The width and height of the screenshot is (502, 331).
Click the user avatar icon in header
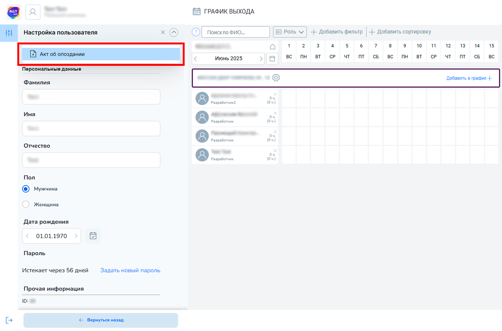[33, 12]
